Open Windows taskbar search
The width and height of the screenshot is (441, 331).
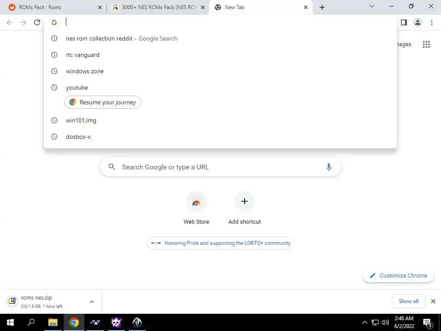(31, 322)
